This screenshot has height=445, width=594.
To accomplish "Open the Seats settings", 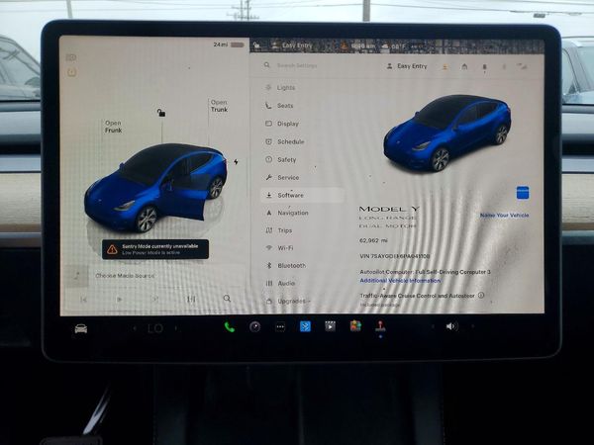I will pos(279,106).
